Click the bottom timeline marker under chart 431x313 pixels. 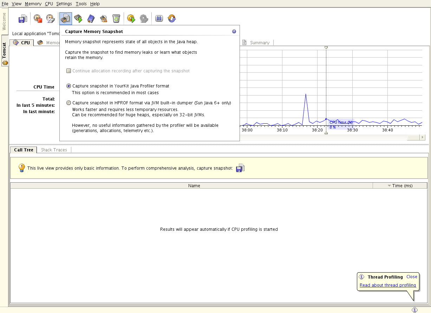pos(326,133)
